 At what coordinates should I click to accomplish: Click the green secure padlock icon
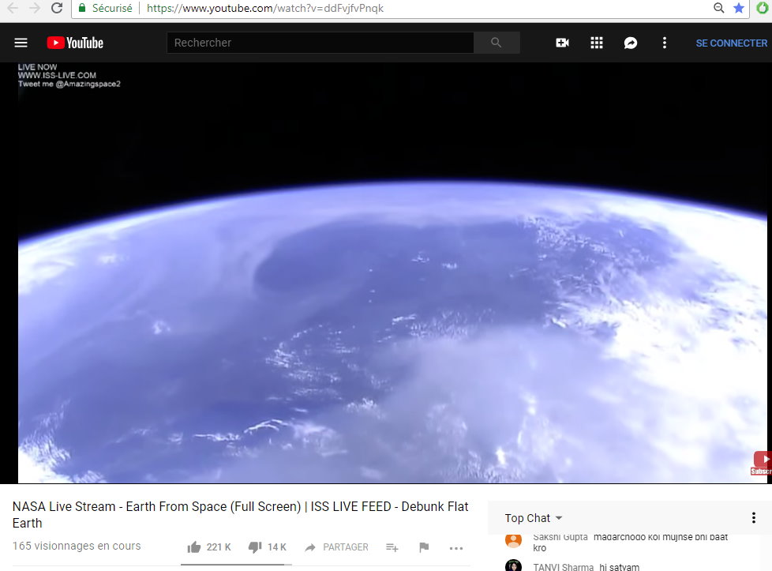tap(82, 8)
